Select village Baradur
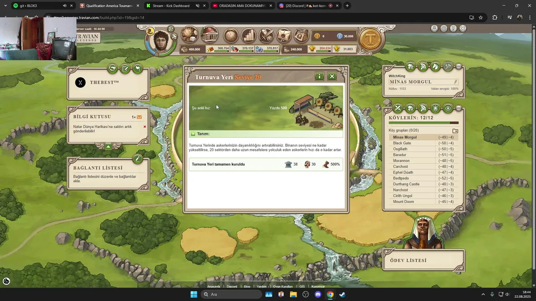536x301 pixels. coord(400,155)
